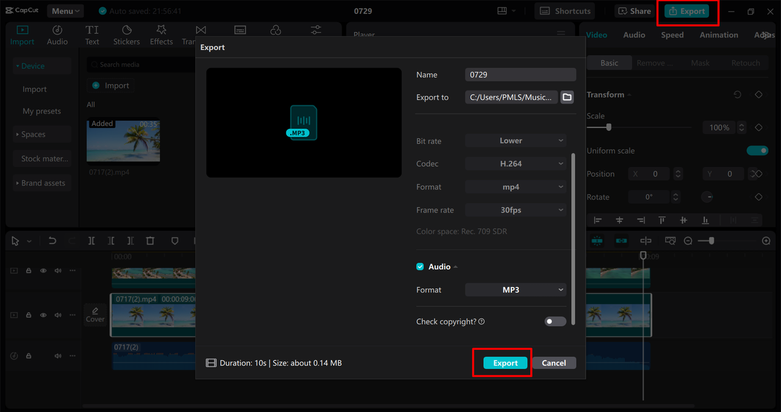This screenshot has width=781, height=412.
Task: Open Stickers panel
Action: click(126, 35)
